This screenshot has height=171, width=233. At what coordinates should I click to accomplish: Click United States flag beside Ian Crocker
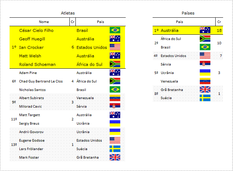coord(115,47)
